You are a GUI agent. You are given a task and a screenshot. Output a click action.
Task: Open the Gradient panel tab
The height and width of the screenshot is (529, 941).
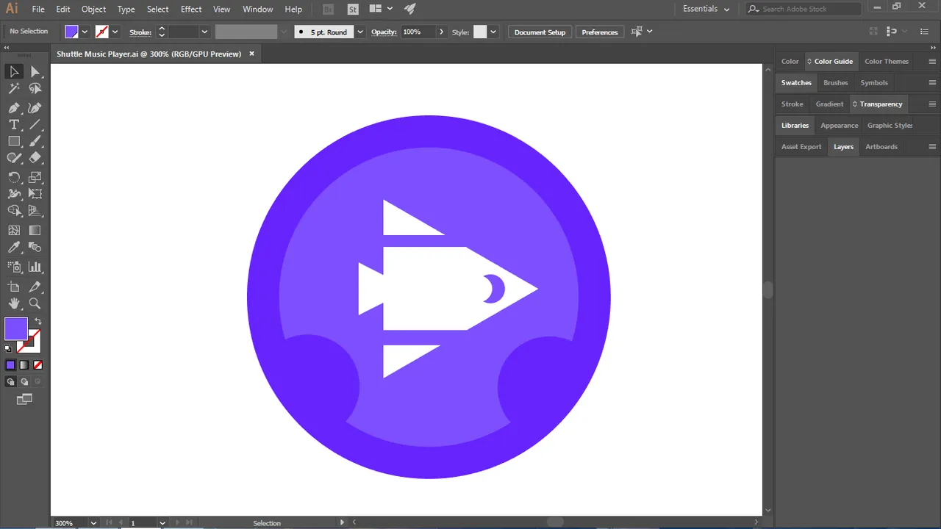pyautogui.click(x=829, y=104)
